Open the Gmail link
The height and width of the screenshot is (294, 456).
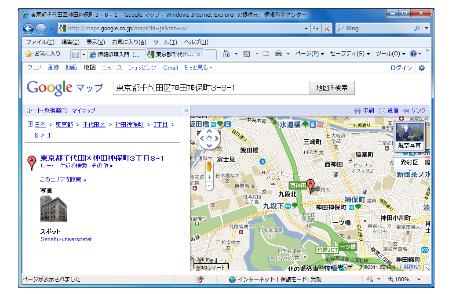coord(171,68)
